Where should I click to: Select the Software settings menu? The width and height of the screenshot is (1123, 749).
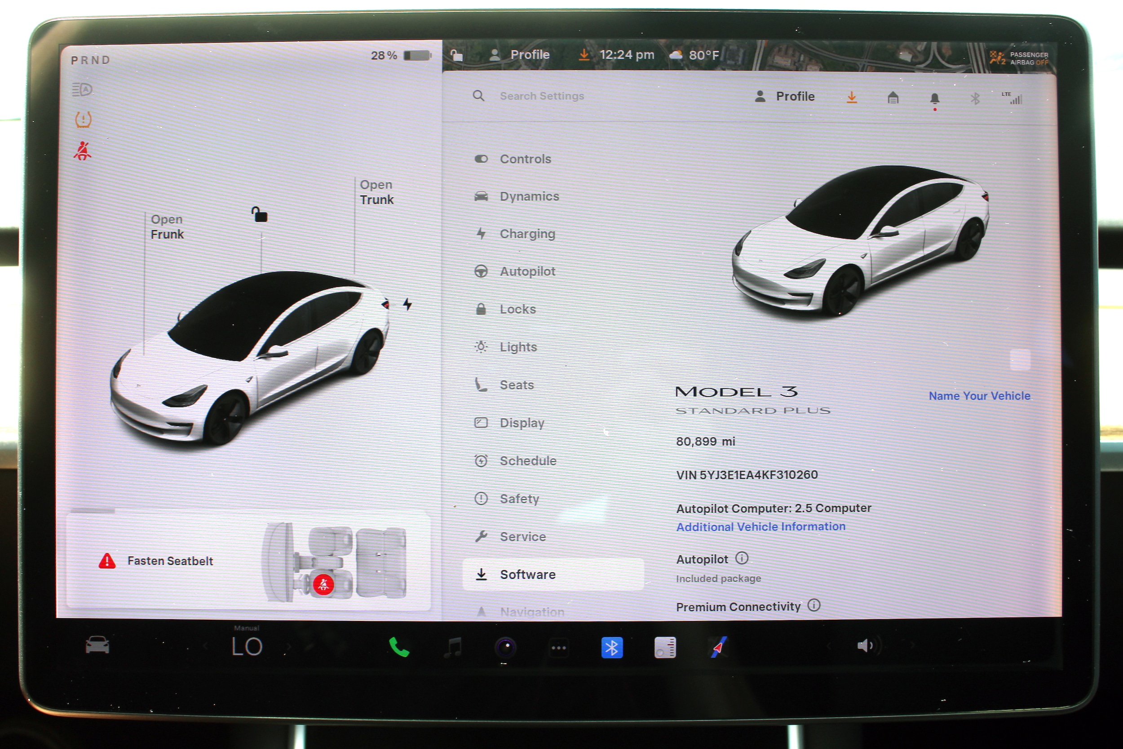tap(553, 574)
